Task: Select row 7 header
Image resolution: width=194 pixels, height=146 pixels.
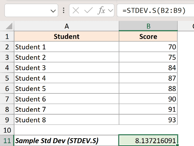Action: (x=7, y=99)
